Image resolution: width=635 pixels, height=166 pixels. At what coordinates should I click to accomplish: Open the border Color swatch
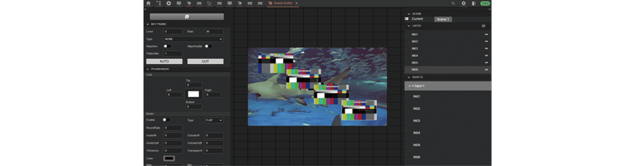pyautogui.click(x=169, y=158)
